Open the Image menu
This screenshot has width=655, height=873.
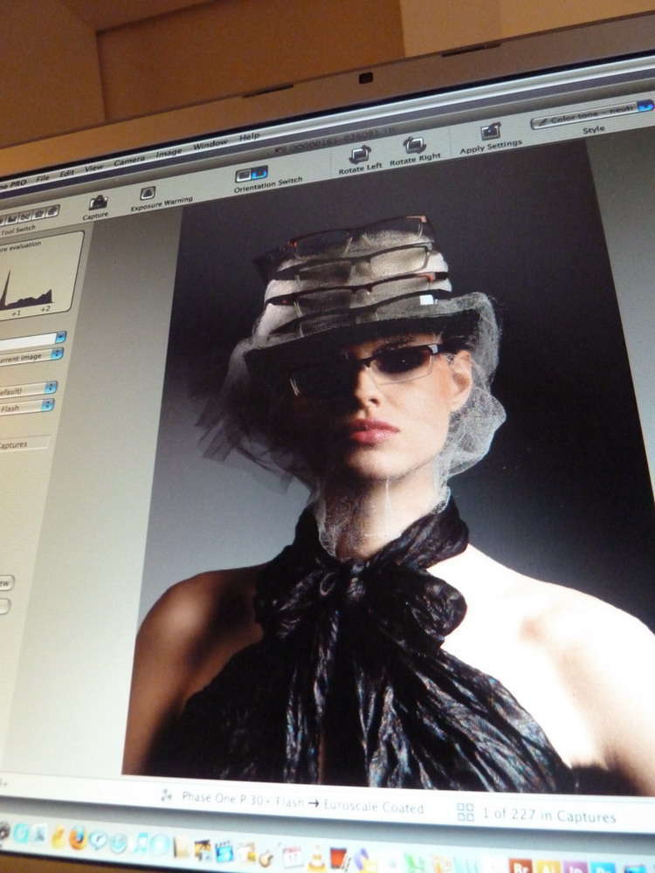coord(169,153)
